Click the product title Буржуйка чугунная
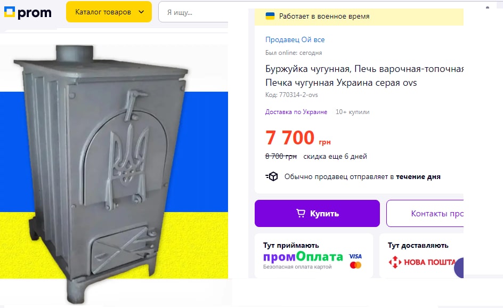 [x=364, y=76]
